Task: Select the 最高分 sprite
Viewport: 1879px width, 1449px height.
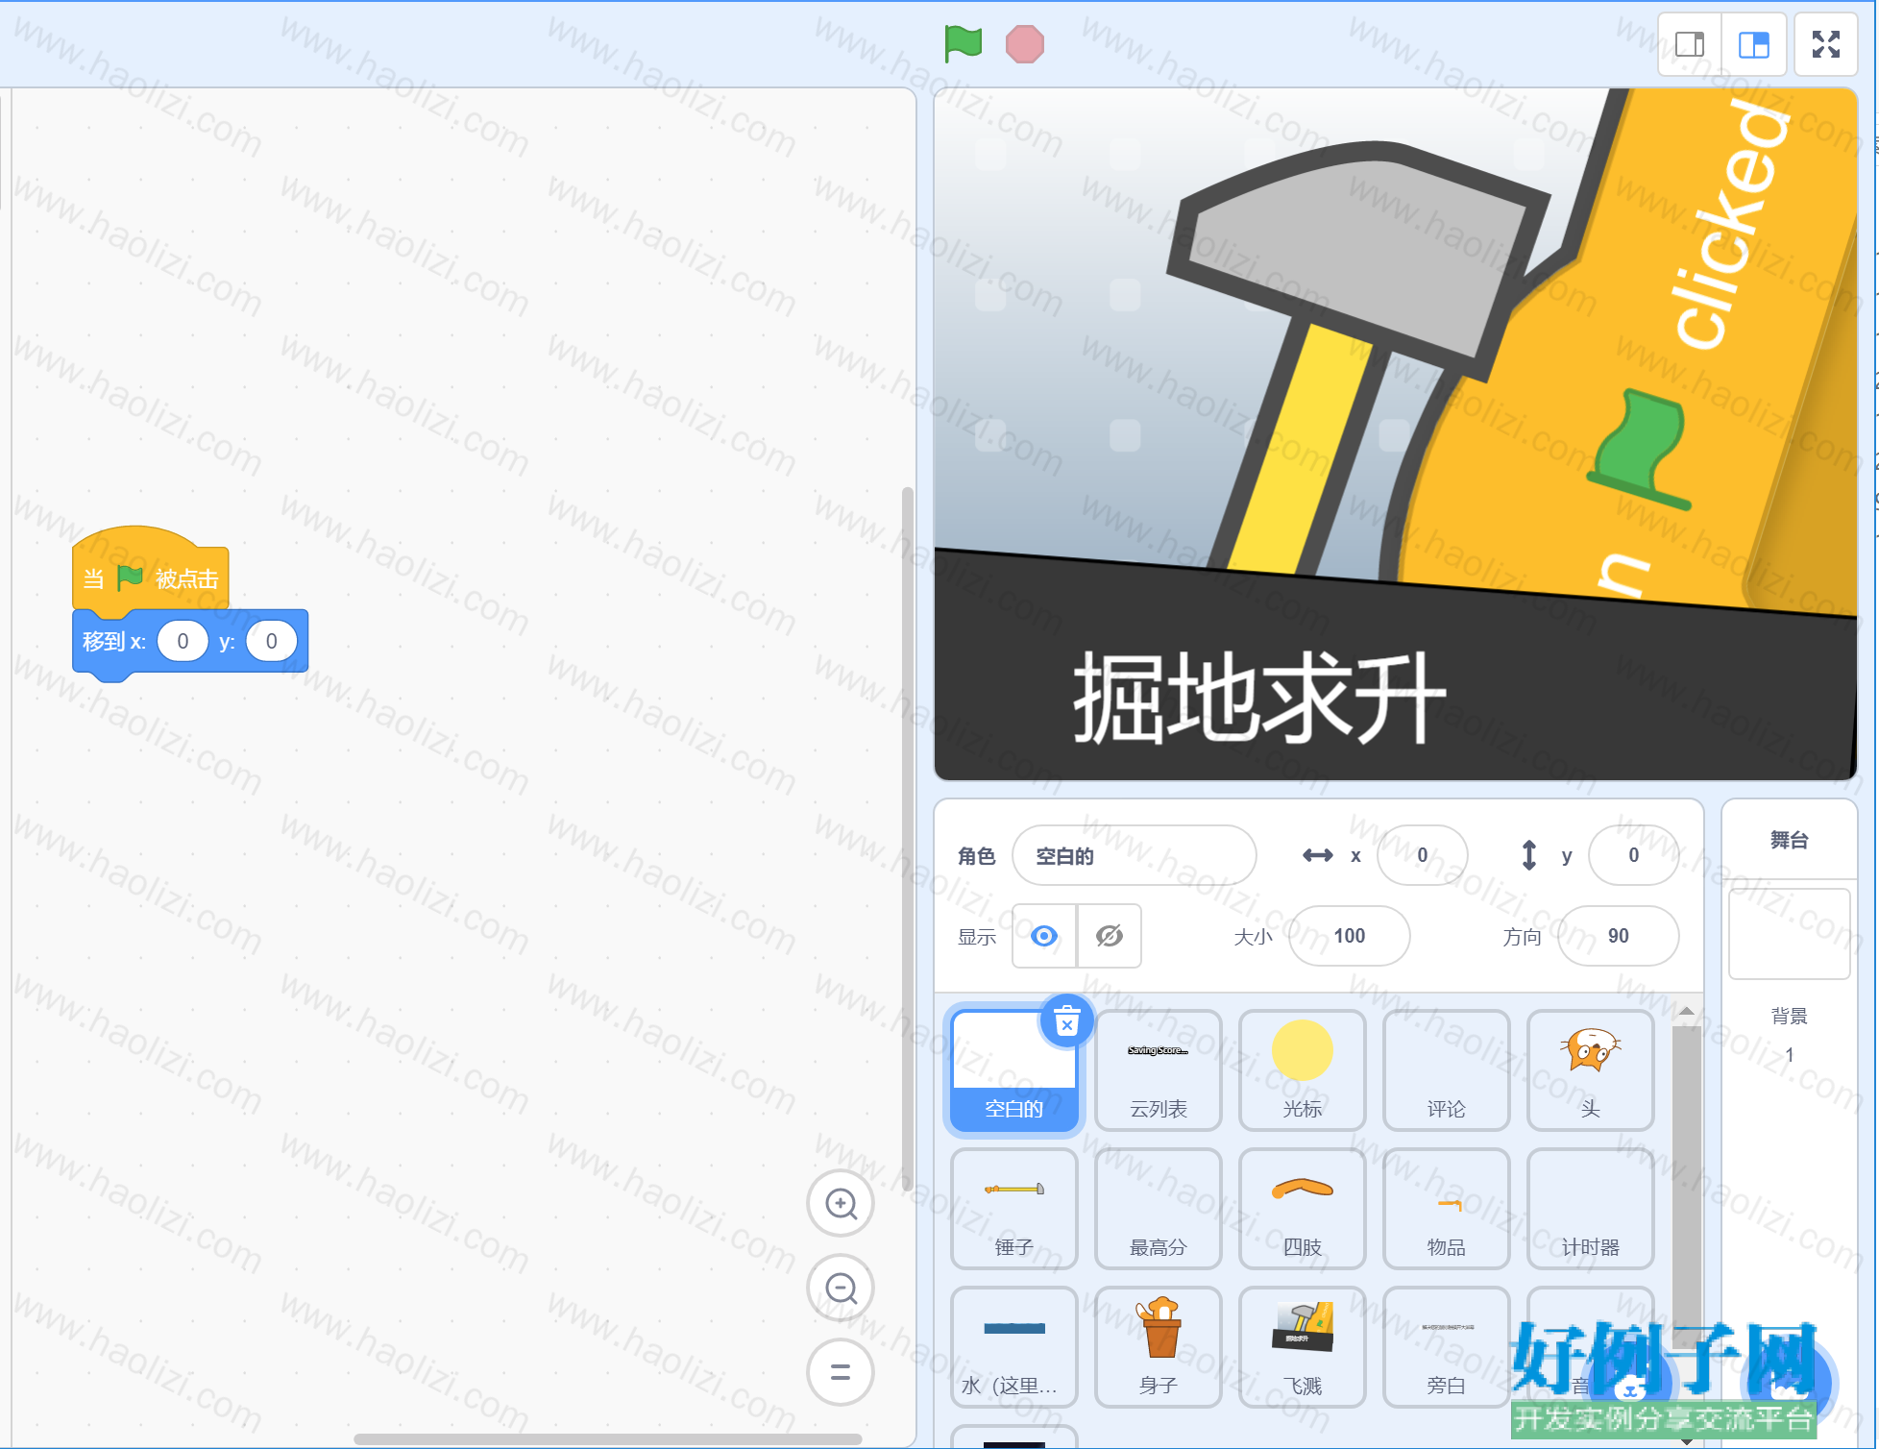Action: point(1159,1209)
